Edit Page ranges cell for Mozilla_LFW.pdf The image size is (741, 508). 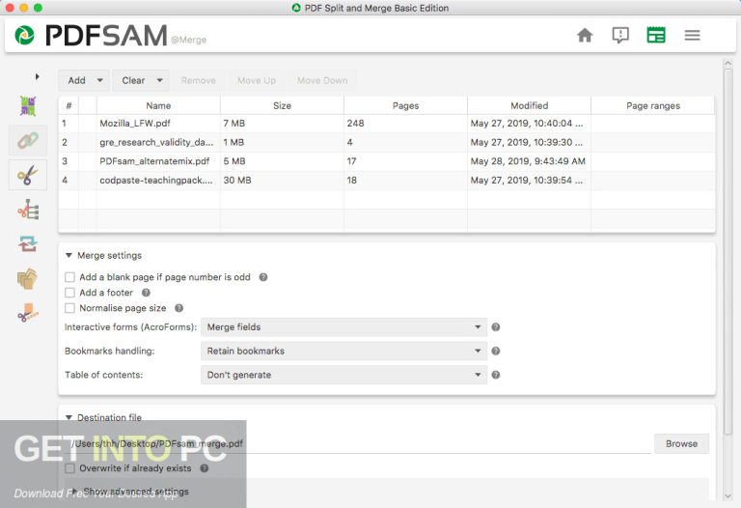coord(653,124)
